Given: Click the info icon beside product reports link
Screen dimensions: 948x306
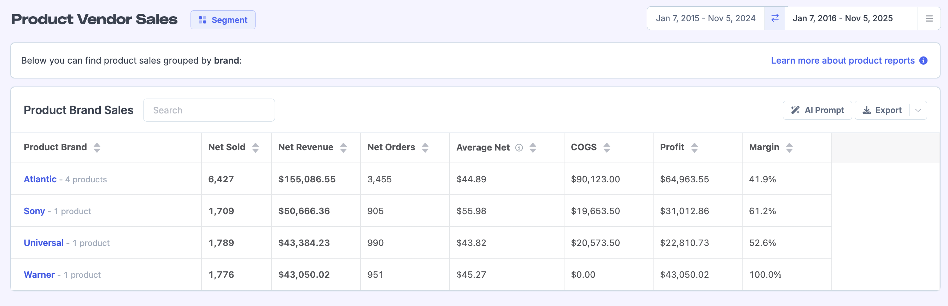Looking at the screenshot, I should [x=923, y=60].
